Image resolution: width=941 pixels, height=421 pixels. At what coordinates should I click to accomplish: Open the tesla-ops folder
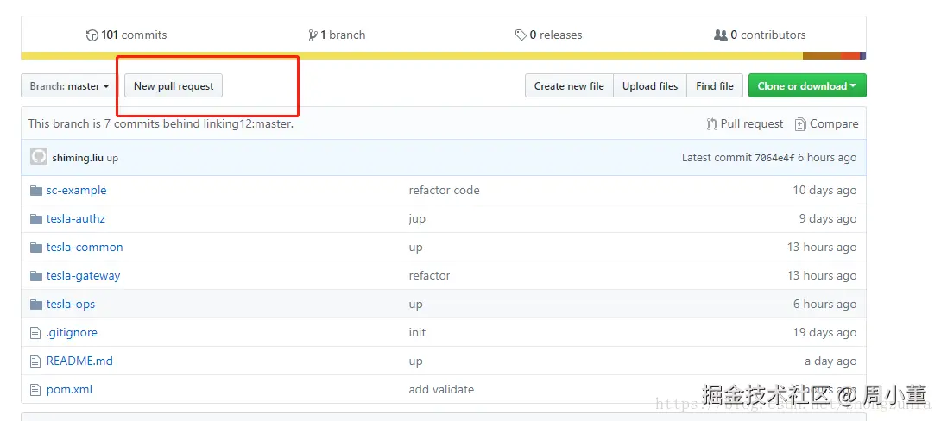71,304
